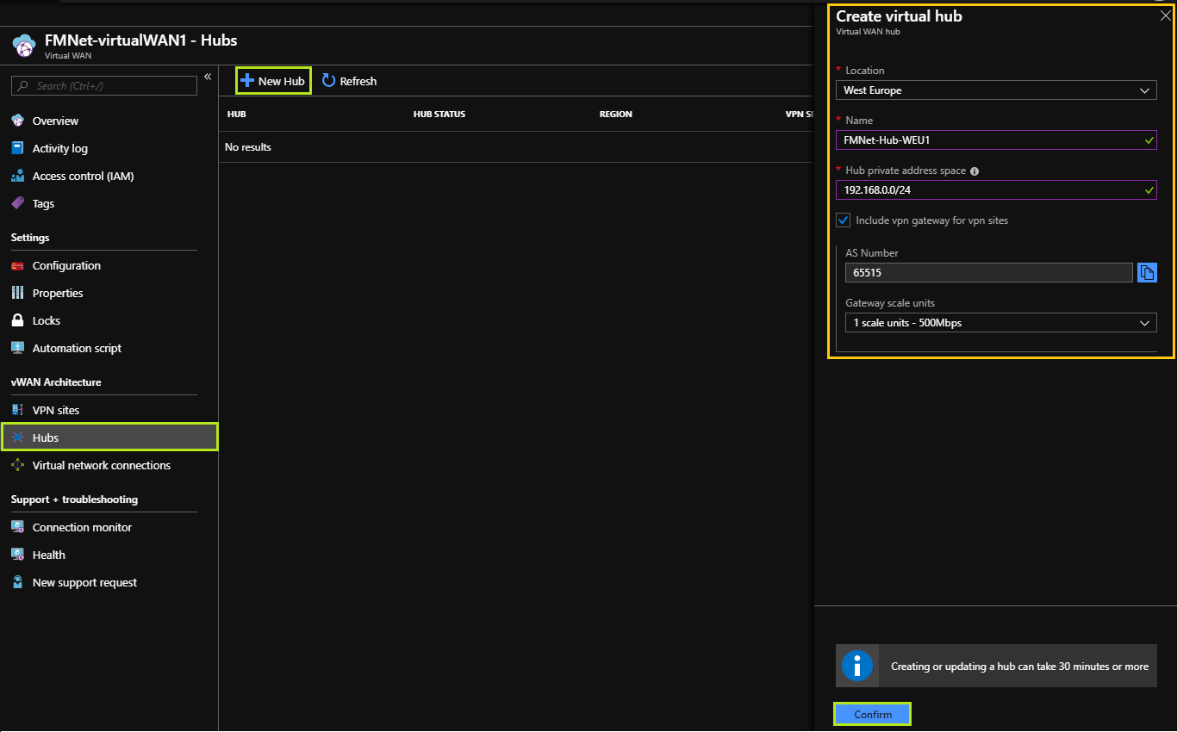Click the New Hub button
Screen dimensions: 1177x732
click(x=273, y=81)
